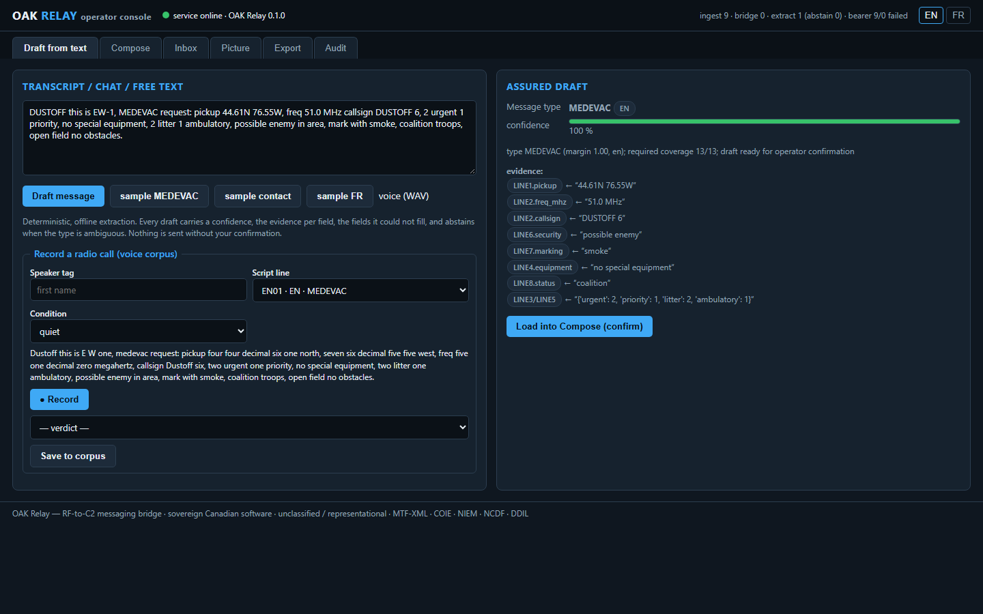Screen dimensions: 983x614
Task: Open the Compose tab
Action: [130, 48]
